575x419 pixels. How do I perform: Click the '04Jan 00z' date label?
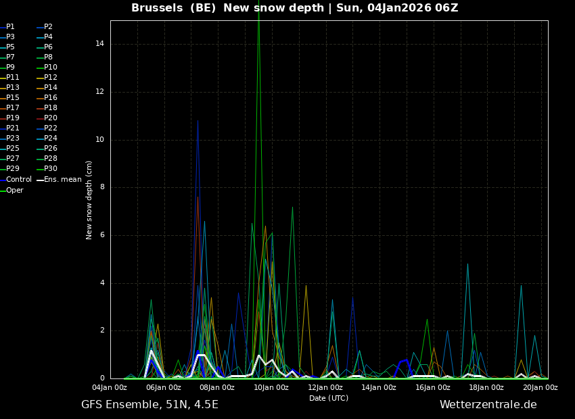110,388
